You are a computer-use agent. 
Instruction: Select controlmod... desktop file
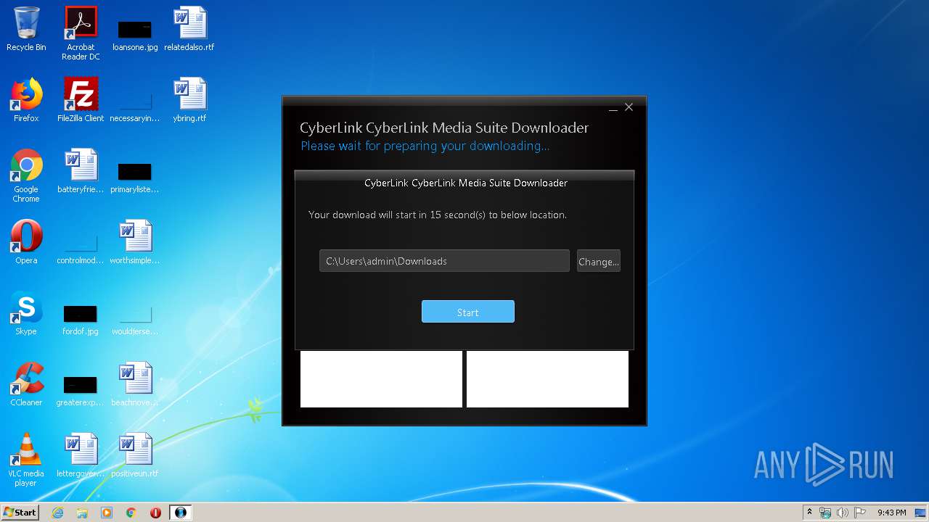coord(81,248)
